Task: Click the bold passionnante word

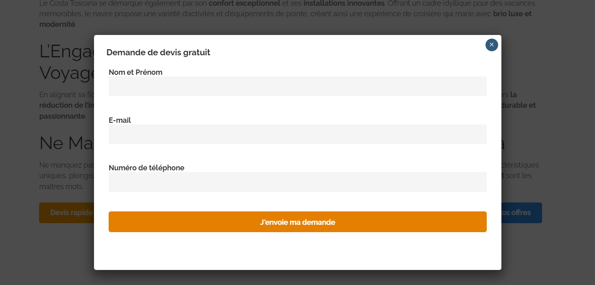Action: 62,116
